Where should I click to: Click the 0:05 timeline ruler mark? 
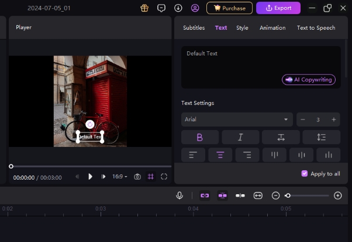point(286,209)
